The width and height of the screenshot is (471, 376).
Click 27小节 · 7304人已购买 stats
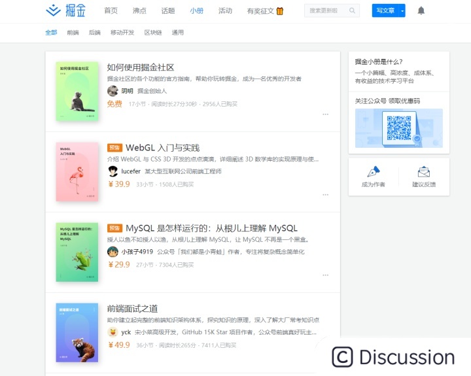165,265
